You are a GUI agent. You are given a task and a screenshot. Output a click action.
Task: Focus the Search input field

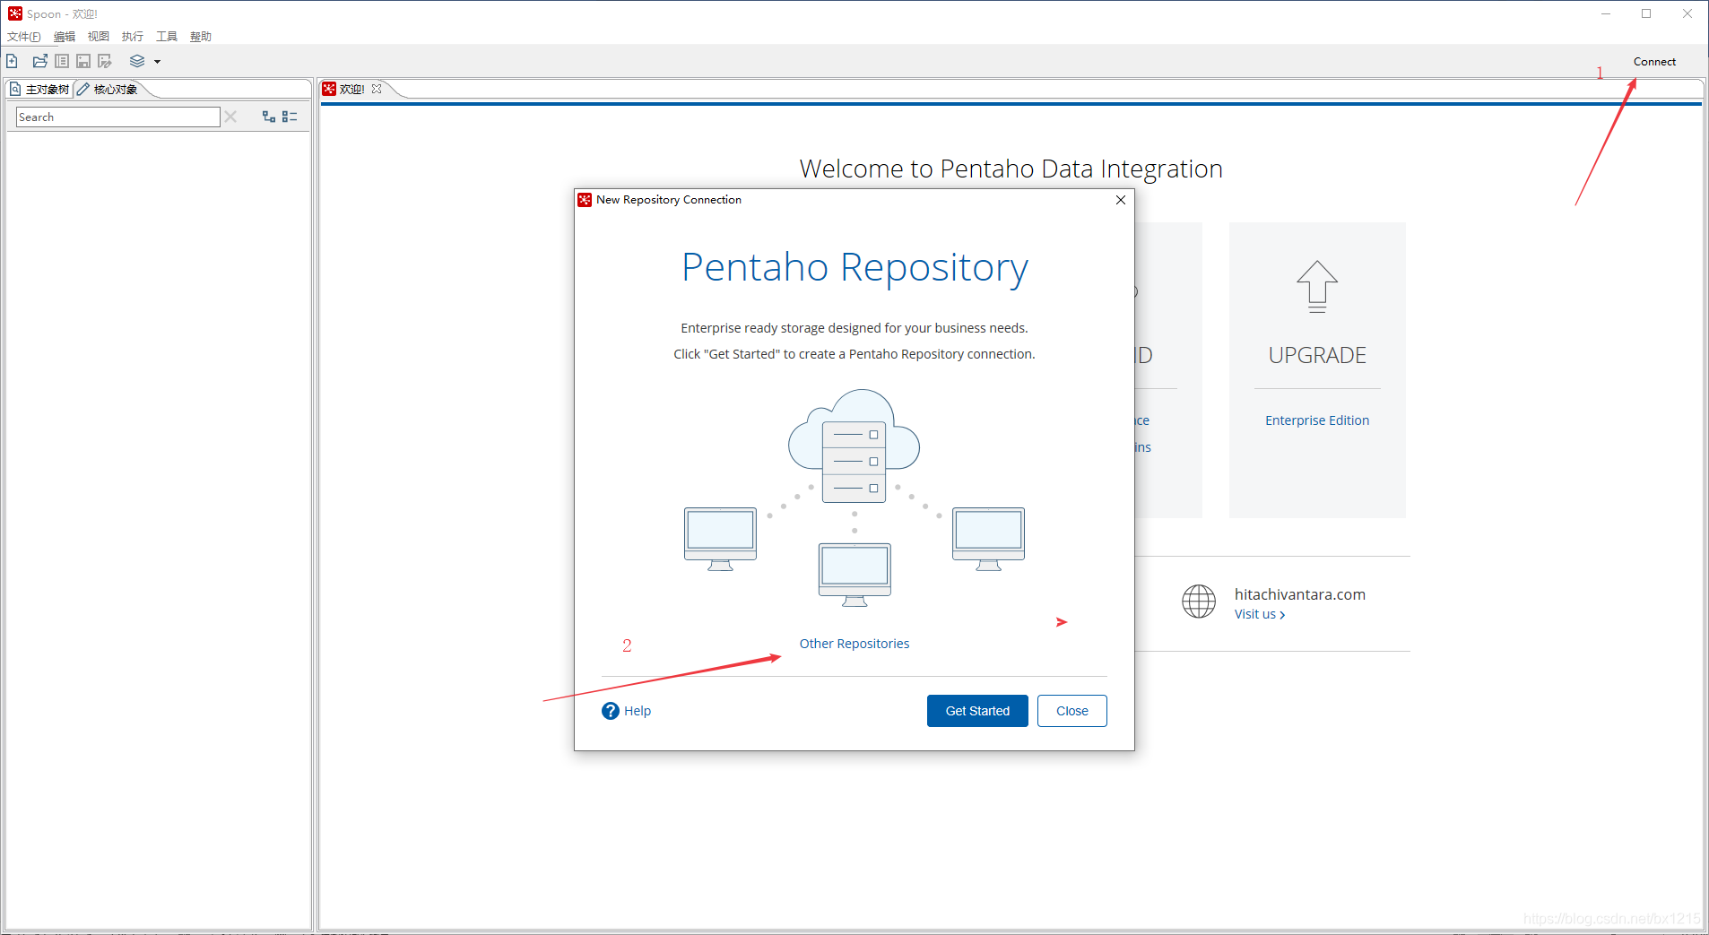pyautogui.click(x=118, y=117)
